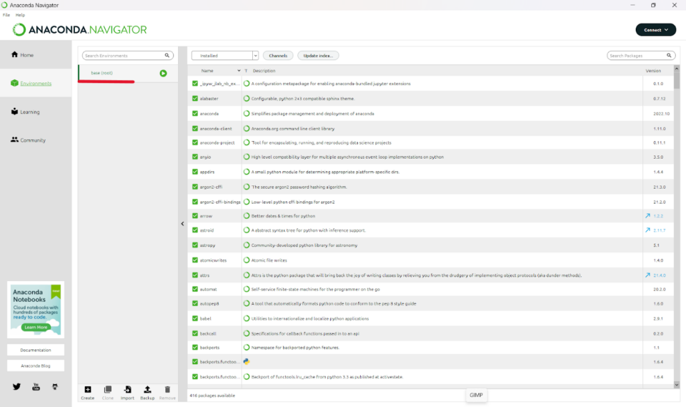Click the Python icon on backports.functools row

247,361
